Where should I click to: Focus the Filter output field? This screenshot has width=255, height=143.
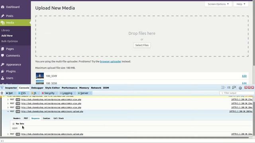pos(237,93)
